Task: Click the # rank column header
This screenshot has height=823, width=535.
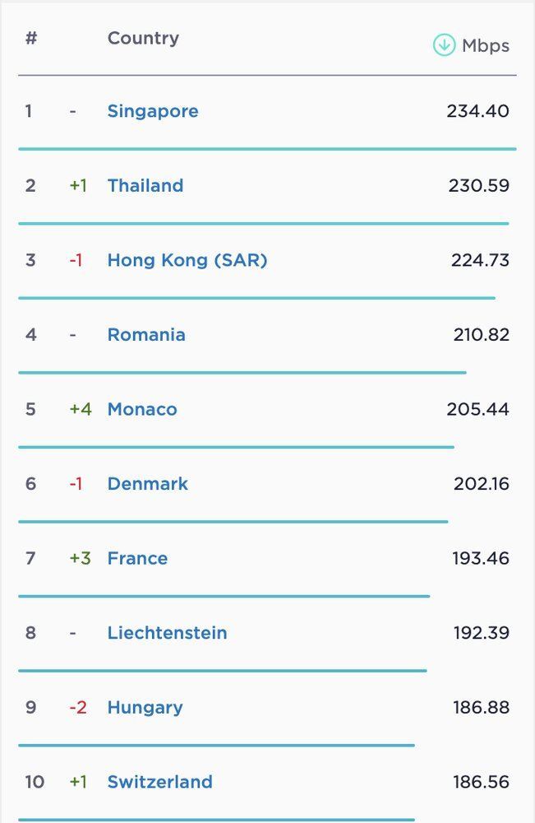Action: coord(31,38)
